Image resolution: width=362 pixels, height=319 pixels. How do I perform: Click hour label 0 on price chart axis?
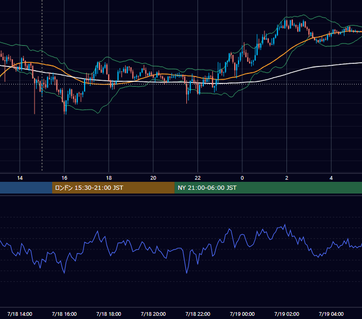pyautogui.click(x=242, y=178)
